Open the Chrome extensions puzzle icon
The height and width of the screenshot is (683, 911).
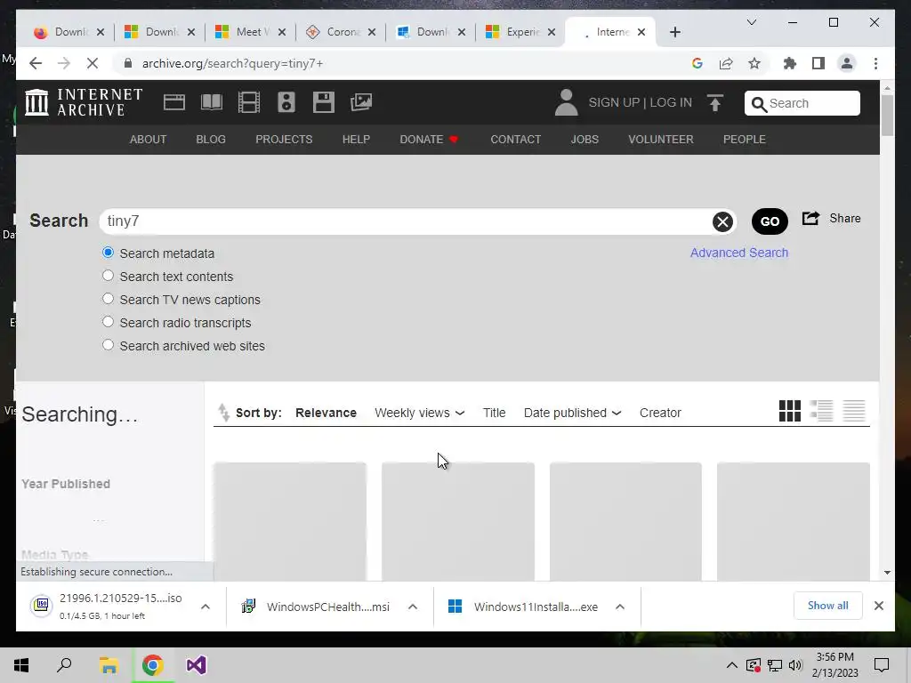coord(790,63)
